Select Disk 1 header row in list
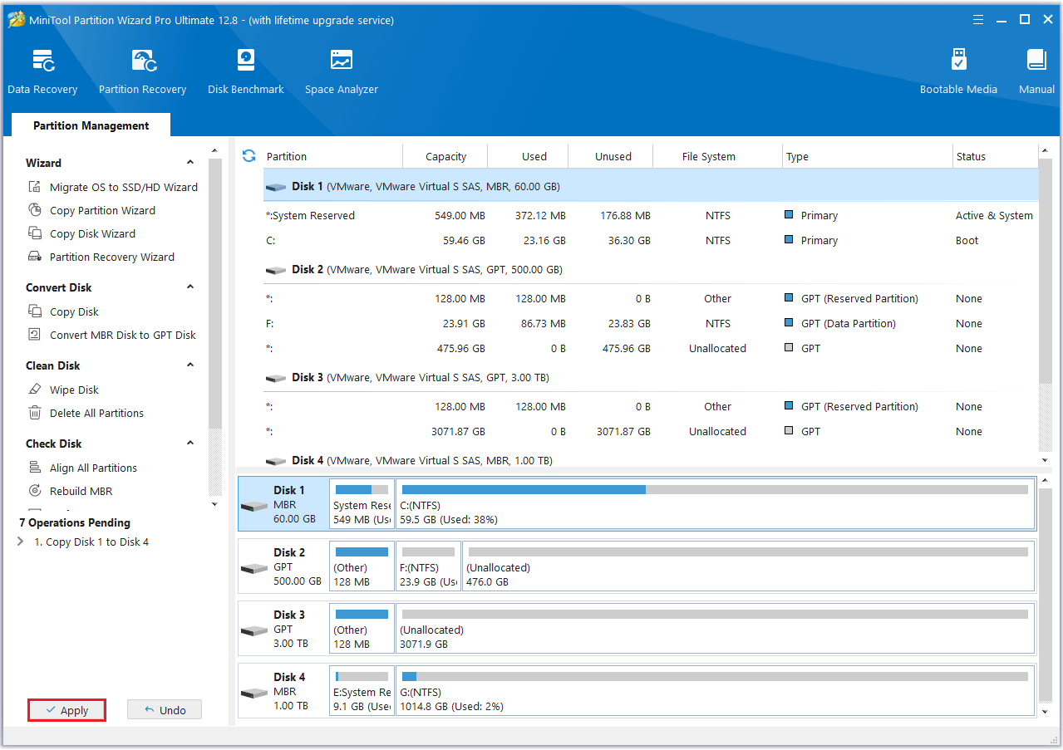Screen dimensions: 1063x750 pos(651,186)
